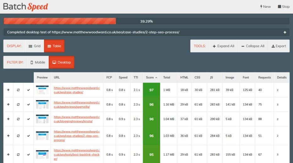Sort table by Score column
Viewport: 293px width, 163px height.
tap(151, 77)
